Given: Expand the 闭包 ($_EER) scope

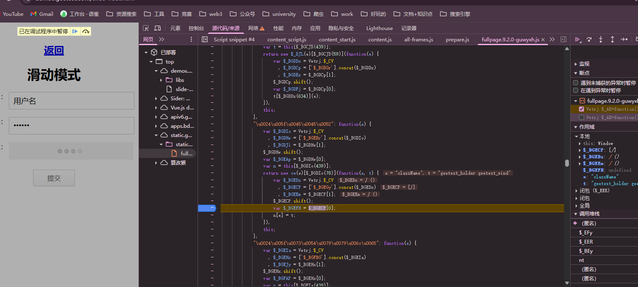Looking at the screenshot, I should (577, 190).
